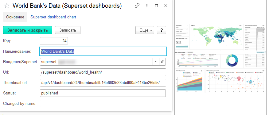
Task: Click the Thumbnail url field
Action: click(x=103, y=82)
